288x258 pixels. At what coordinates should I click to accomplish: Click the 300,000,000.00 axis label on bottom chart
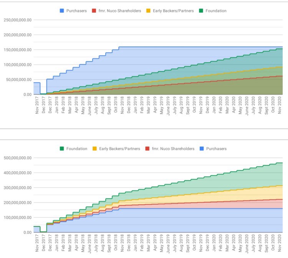coord(18,188)
